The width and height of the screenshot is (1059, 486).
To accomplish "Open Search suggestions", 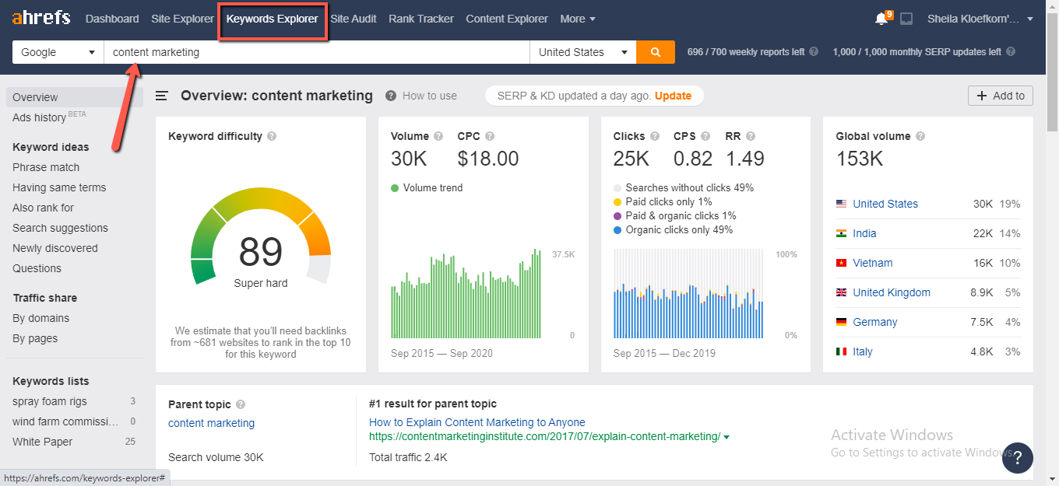I will [x=60, y=228].
